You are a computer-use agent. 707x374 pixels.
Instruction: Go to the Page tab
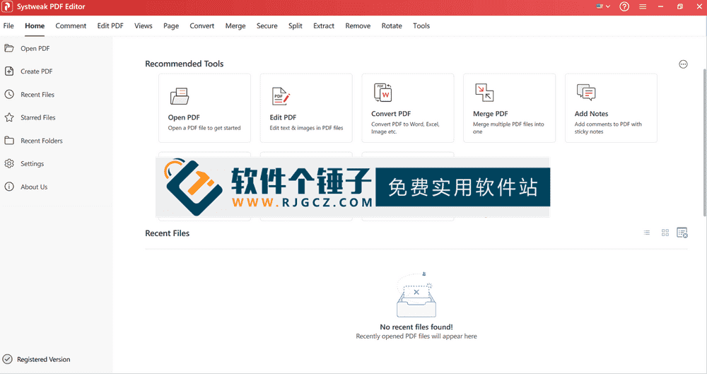[171, 25]
